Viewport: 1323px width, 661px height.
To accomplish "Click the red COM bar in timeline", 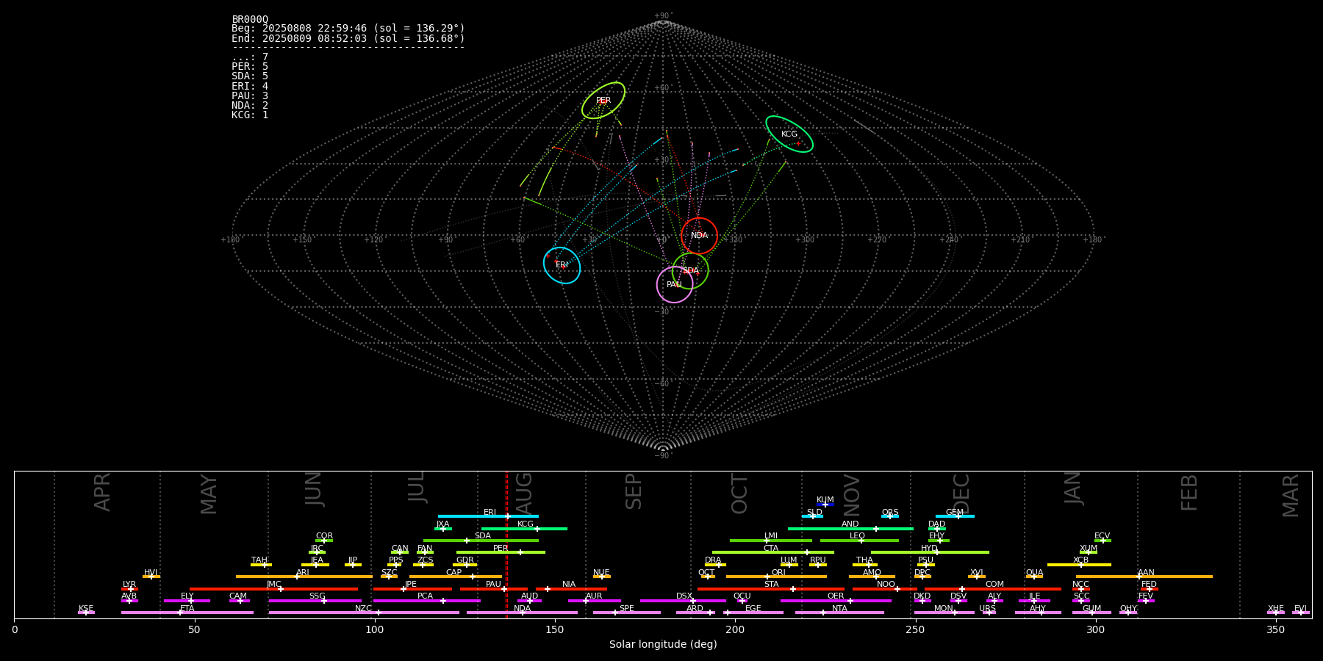I will pos(993,589).
